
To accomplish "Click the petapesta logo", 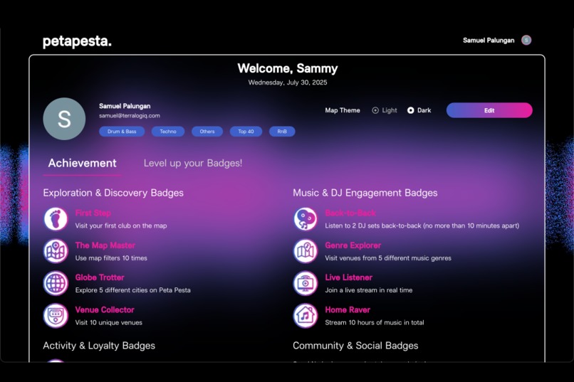I will click(x=77, y=41).
